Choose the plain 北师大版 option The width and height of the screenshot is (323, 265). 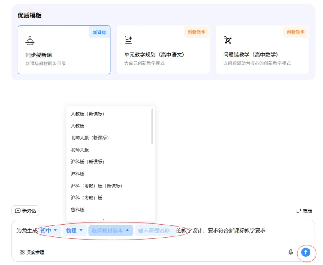point(111,150)
